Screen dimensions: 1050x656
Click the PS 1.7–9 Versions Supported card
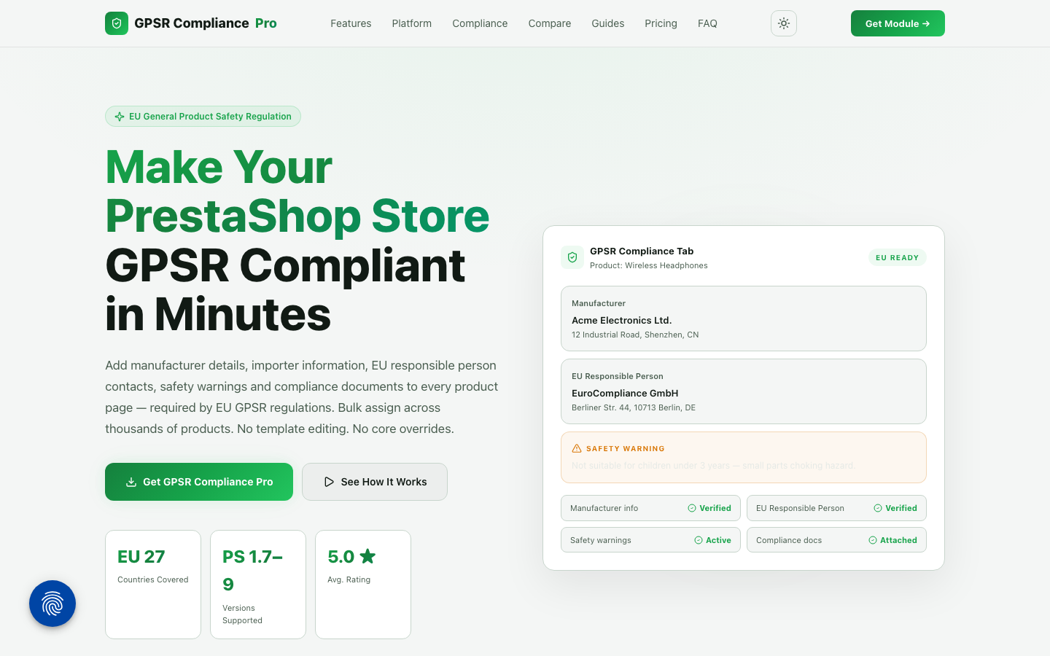[258, 585]
